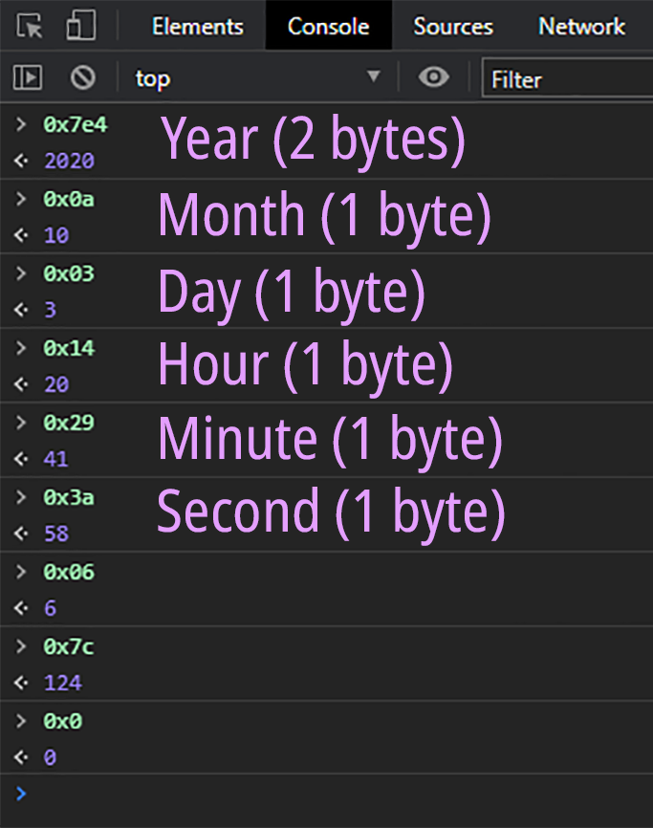Show the console sidebar panel icon
Screen dimensions: 653x828
click(28, 78)
